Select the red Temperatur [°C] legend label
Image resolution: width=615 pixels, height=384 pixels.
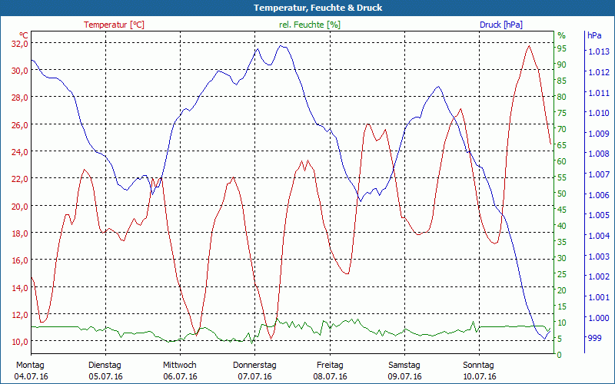point(114,25)
